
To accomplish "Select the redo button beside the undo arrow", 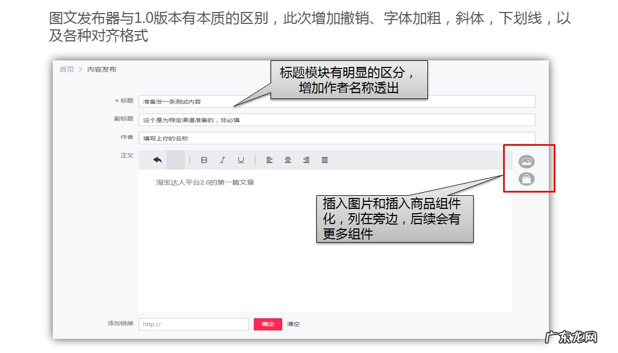I will (175, 159).
